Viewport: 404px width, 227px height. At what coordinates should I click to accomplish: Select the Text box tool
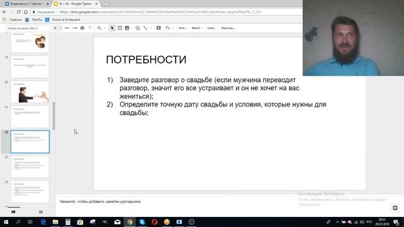(x=120, y=28)
